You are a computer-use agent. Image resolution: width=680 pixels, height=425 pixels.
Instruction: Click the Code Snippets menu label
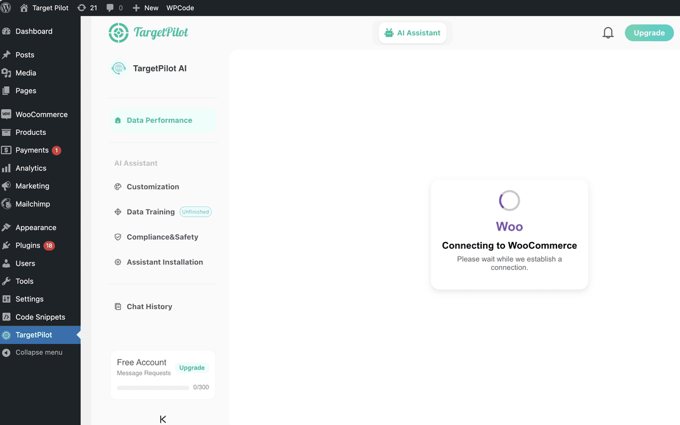pos(41,317)
